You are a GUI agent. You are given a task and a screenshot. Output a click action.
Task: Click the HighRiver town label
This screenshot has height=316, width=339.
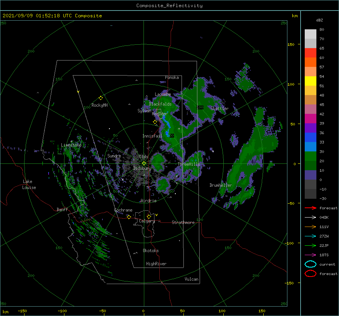(x=156, y=264)
